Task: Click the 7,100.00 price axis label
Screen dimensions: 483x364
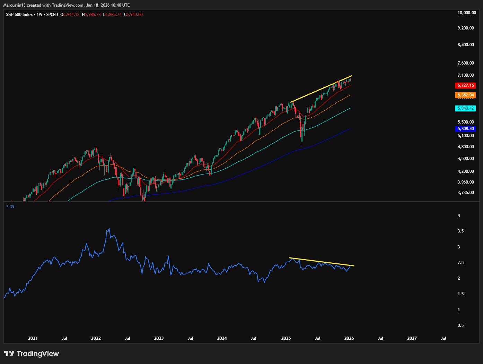Action: [466, 75]
